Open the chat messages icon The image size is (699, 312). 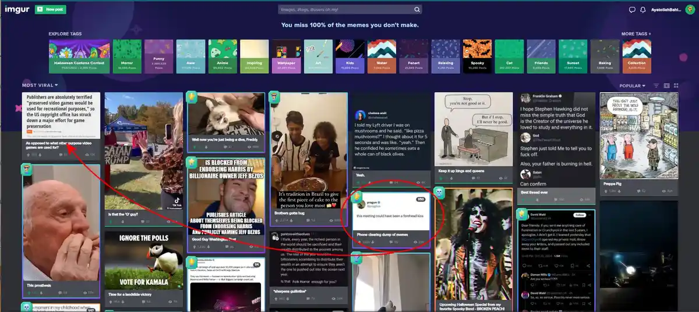pos(632,10)
